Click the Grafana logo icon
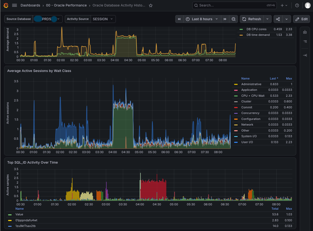This screenshot has width=313, height=231. coord(6,5)
